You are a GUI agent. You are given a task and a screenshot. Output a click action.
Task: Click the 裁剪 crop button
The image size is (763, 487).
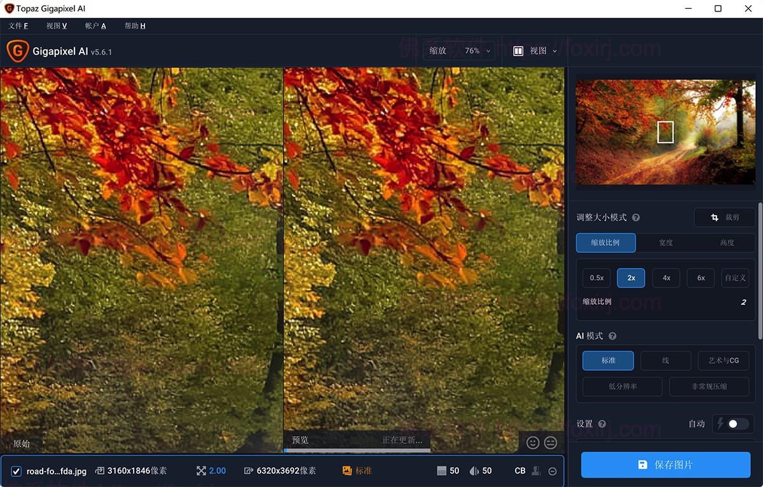click(725, 218)
